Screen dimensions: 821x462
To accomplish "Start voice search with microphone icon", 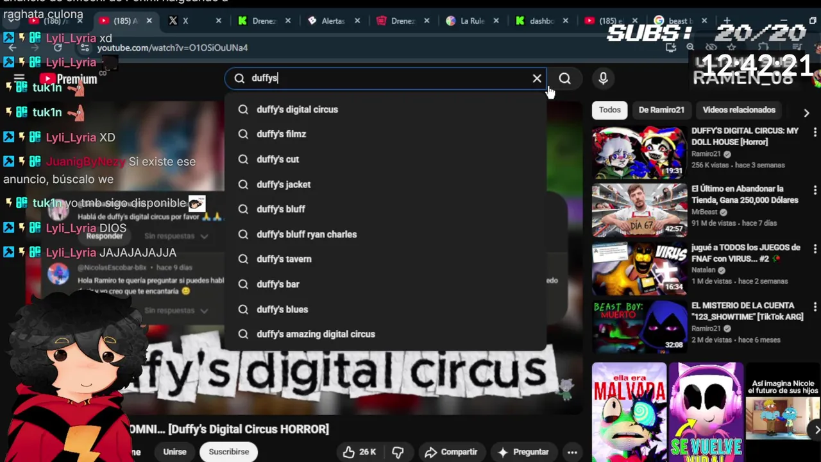I will click(x=603, y=78).
